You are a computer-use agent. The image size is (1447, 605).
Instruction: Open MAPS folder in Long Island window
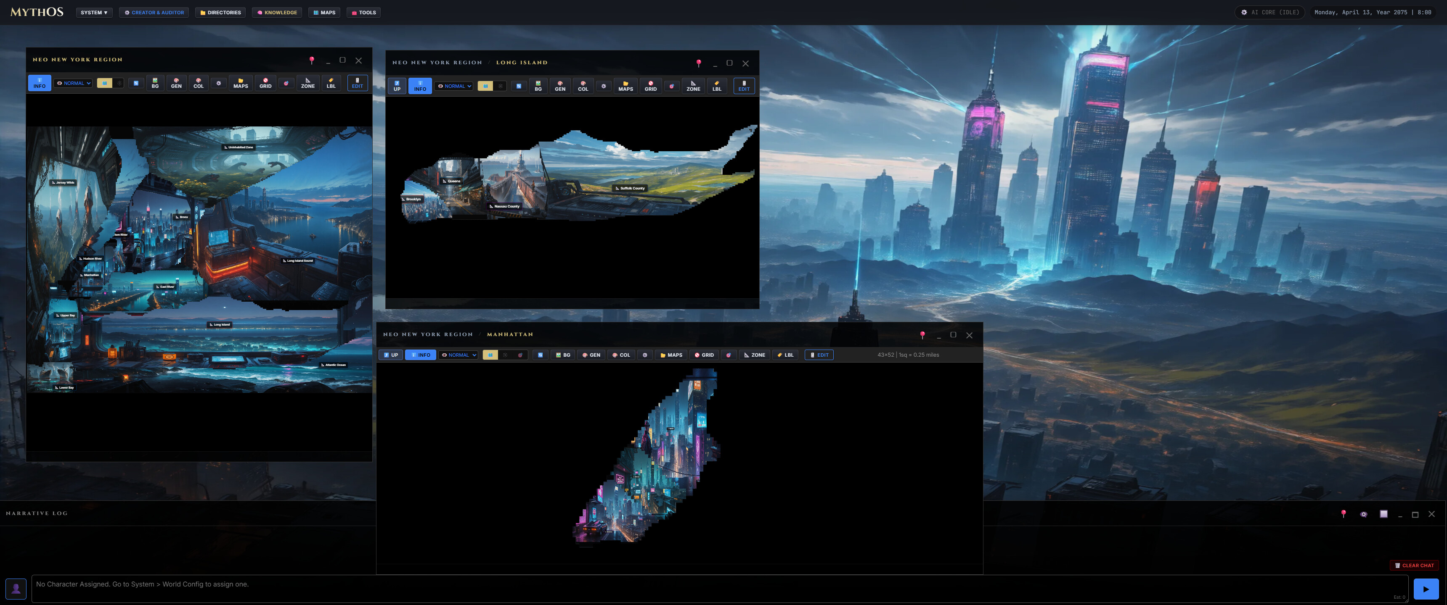[625, 86]
